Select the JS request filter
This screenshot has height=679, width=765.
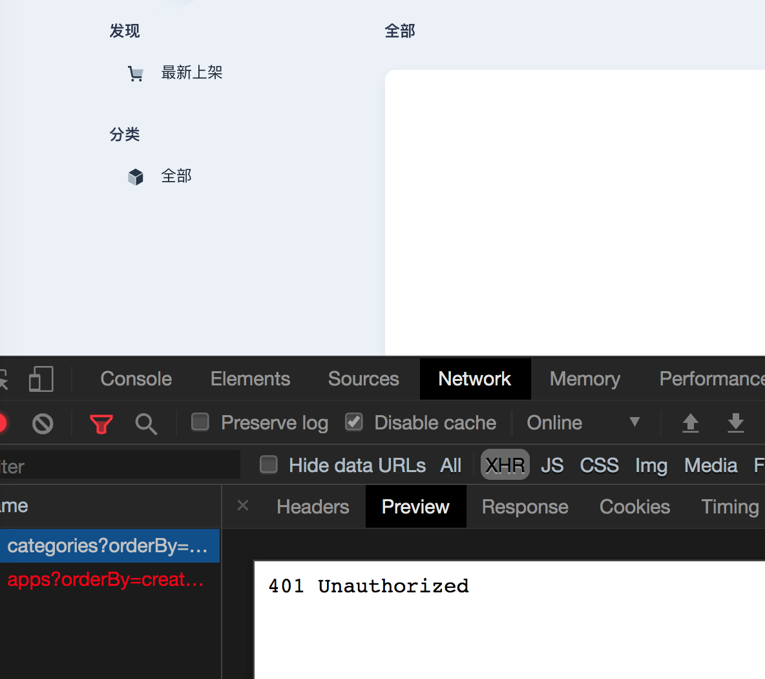point(552,465)
